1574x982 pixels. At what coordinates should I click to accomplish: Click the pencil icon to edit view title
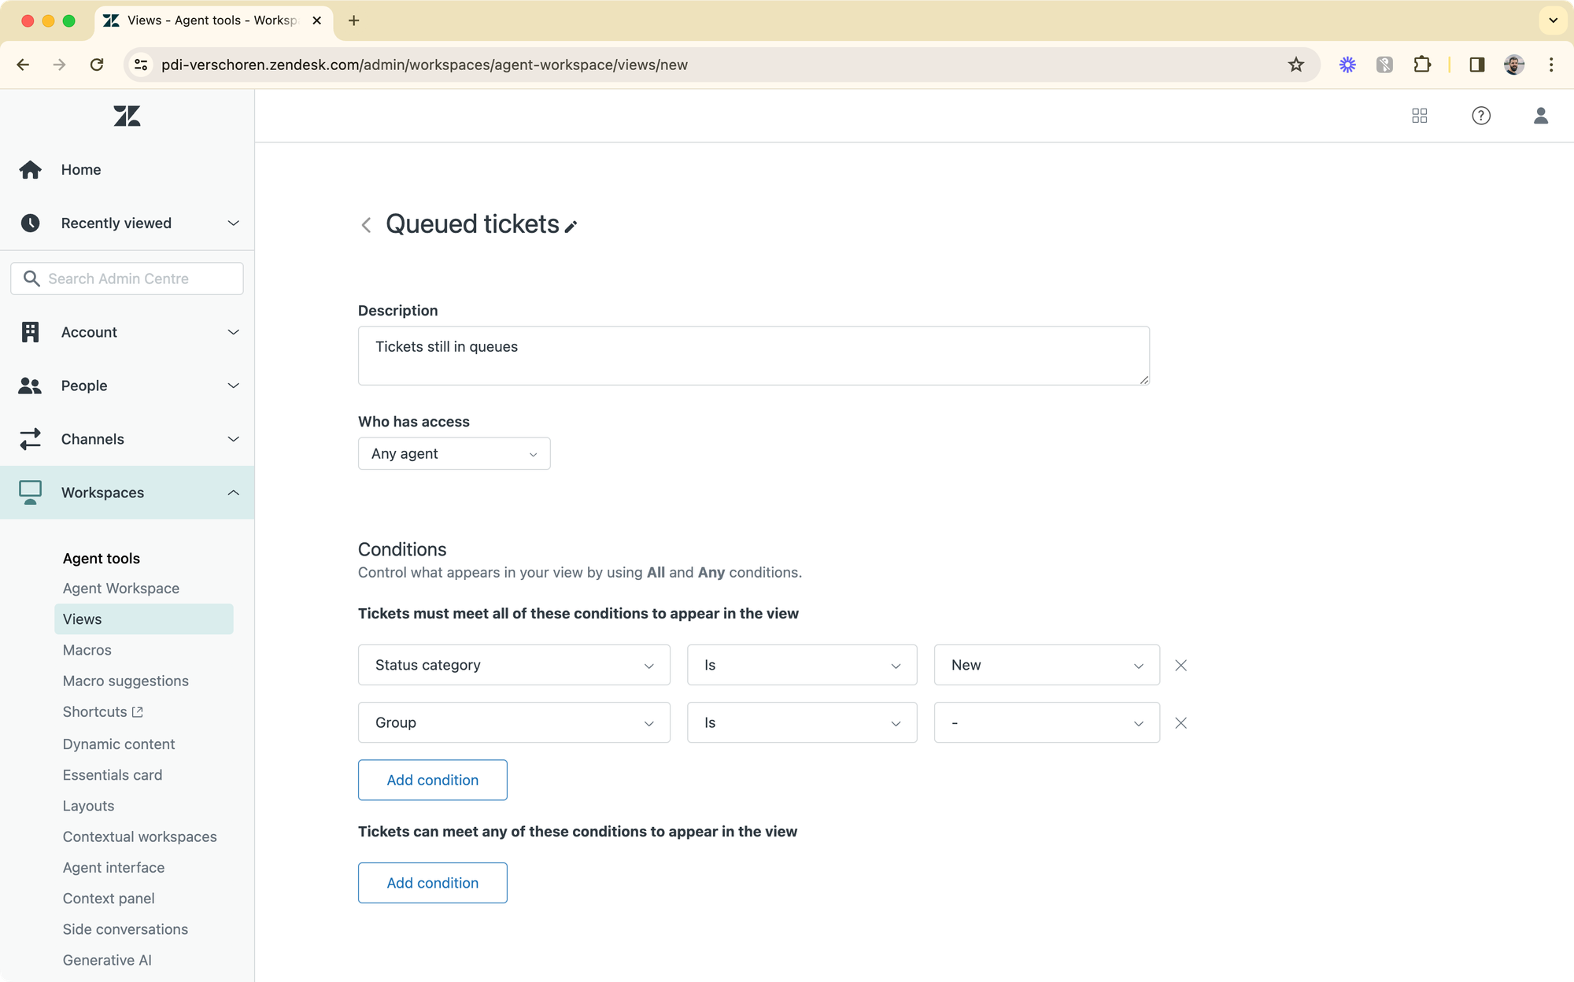(571, 227)
